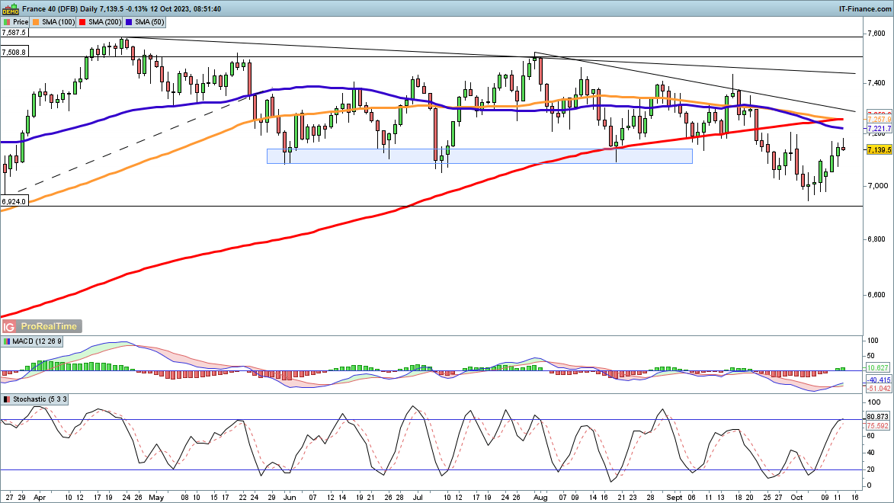Open the IT-Finance.com link

click(x=864, y=8)
